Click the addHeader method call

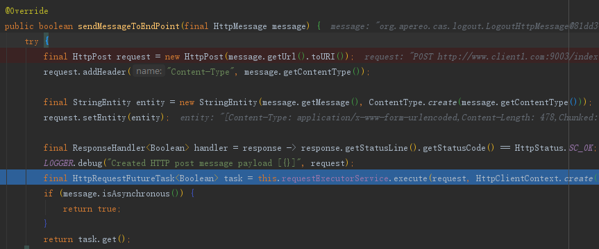104,72
